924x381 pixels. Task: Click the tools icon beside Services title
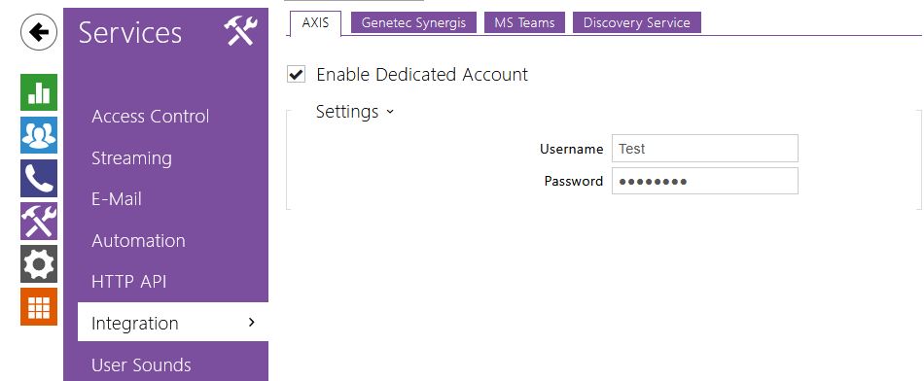(240, 32)
